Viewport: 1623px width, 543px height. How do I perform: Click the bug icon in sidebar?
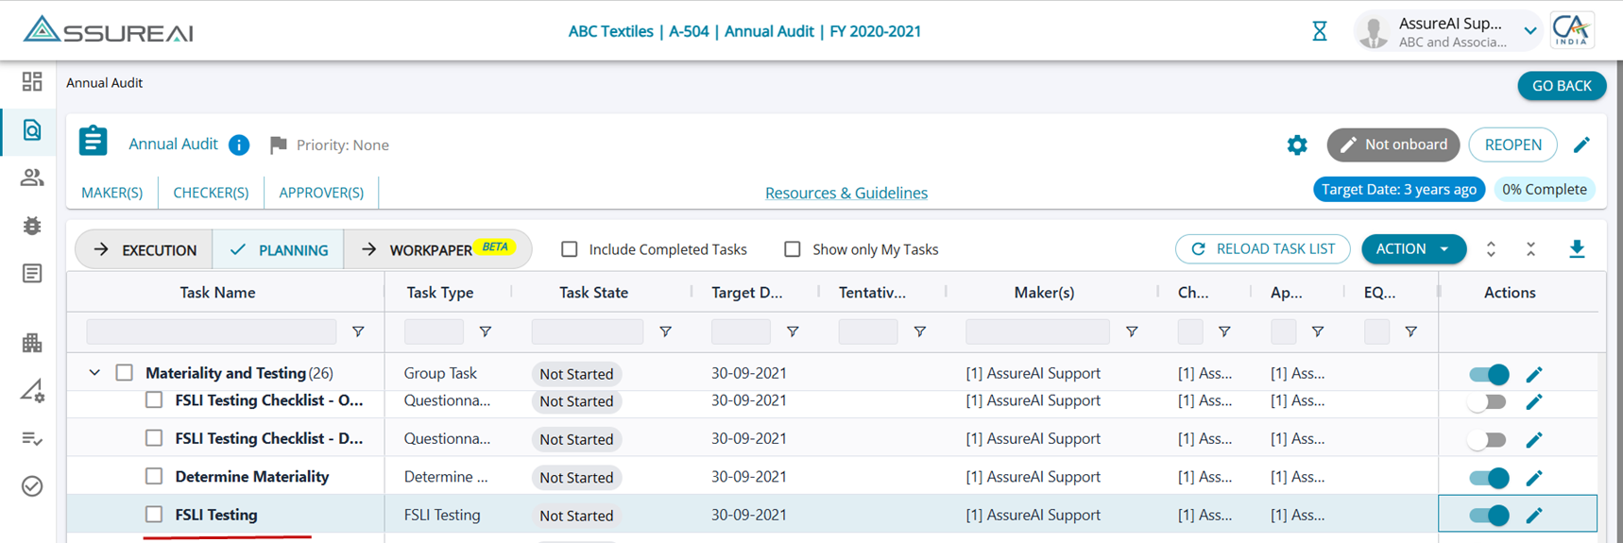pos(32,226)
